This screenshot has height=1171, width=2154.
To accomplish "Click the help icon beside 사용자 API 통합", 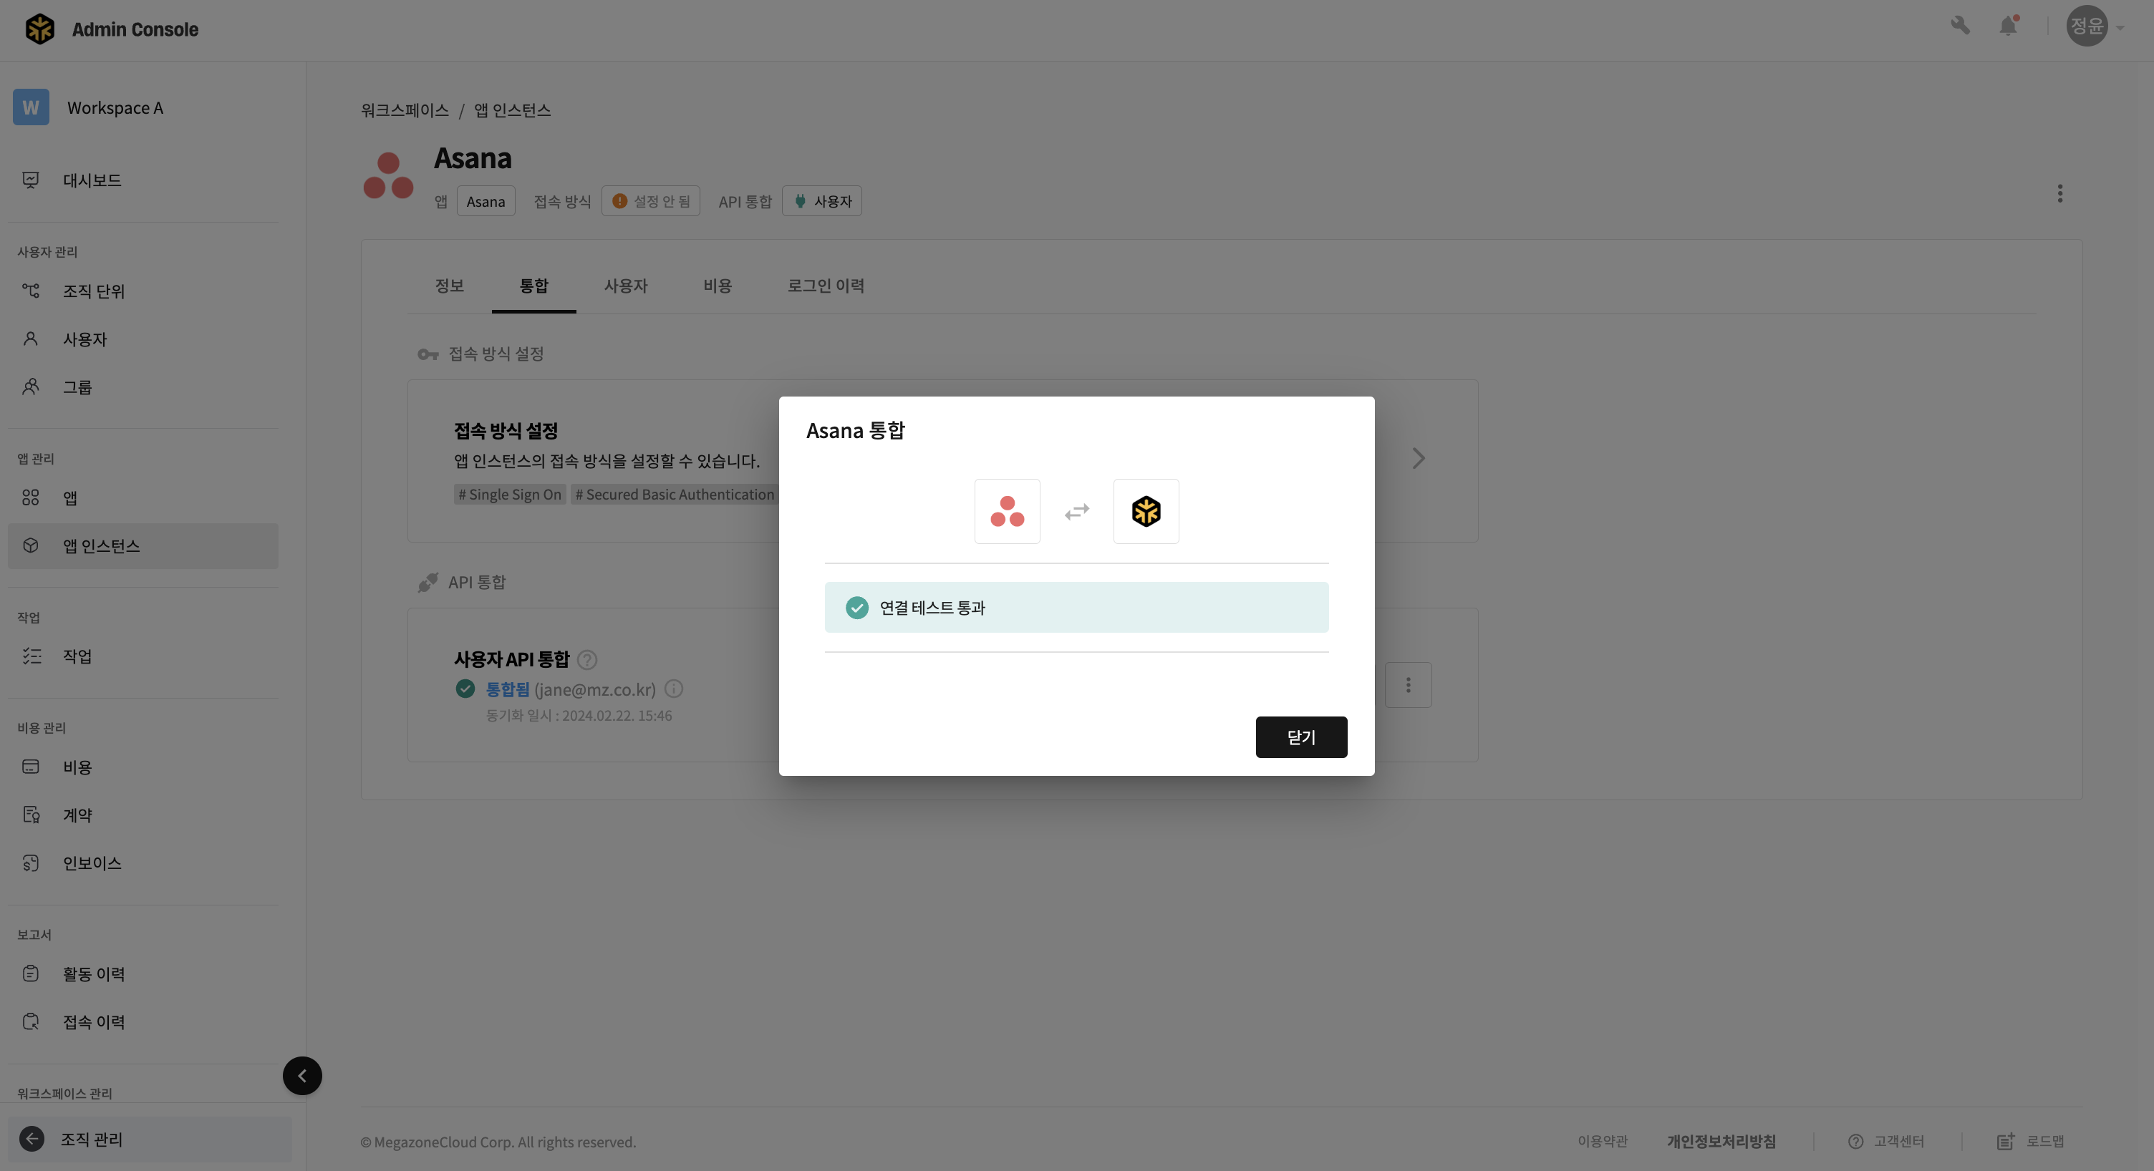I will [588, 661].
